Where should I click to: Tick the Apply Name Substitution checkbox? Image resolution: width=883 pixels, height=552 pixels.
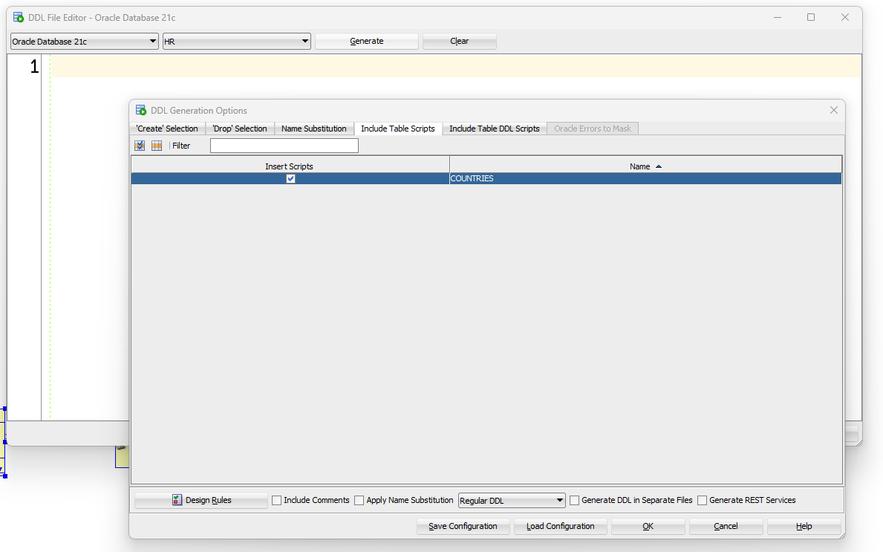coord(359,500)
